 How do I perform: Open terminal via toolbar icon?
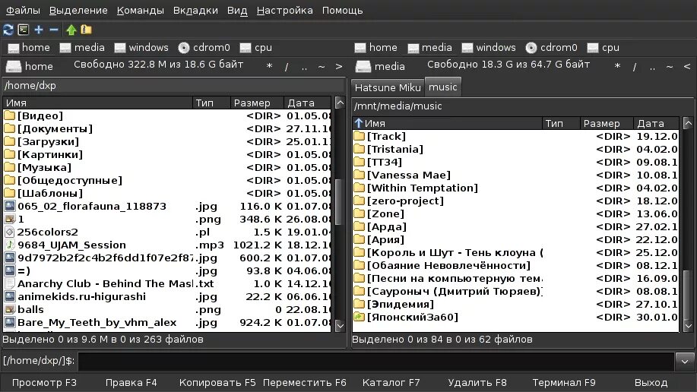23,30
